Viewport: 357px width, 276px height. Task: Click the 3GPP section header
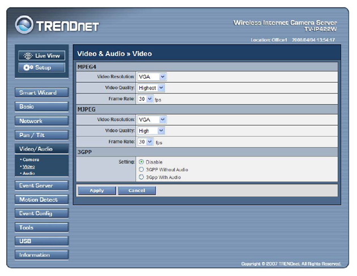(207, 152)
